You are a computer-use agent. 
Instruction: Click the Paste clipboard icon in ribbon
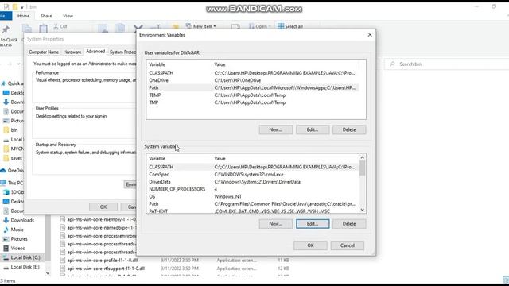(43, 29)
